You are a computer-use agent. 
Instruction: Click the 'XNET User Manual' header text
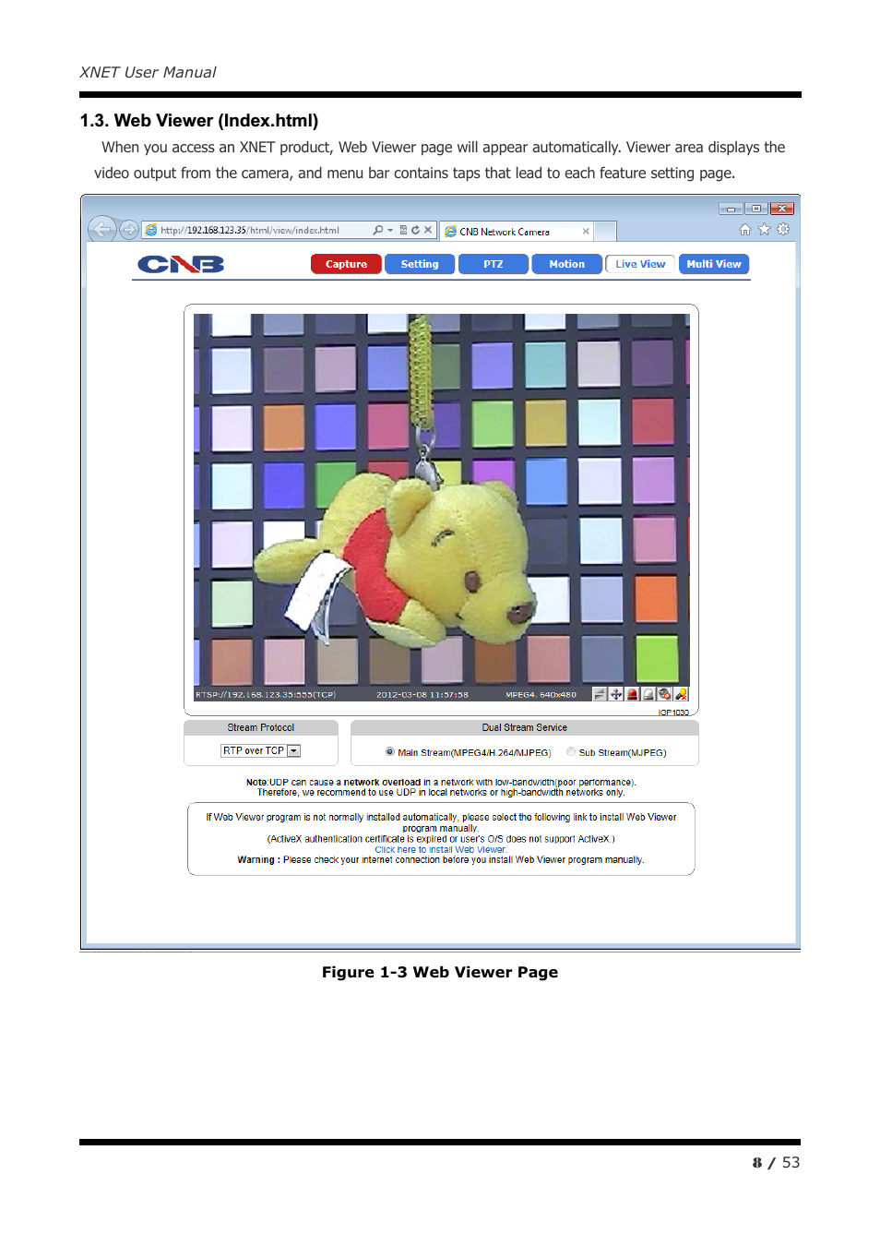click(148, 72)
